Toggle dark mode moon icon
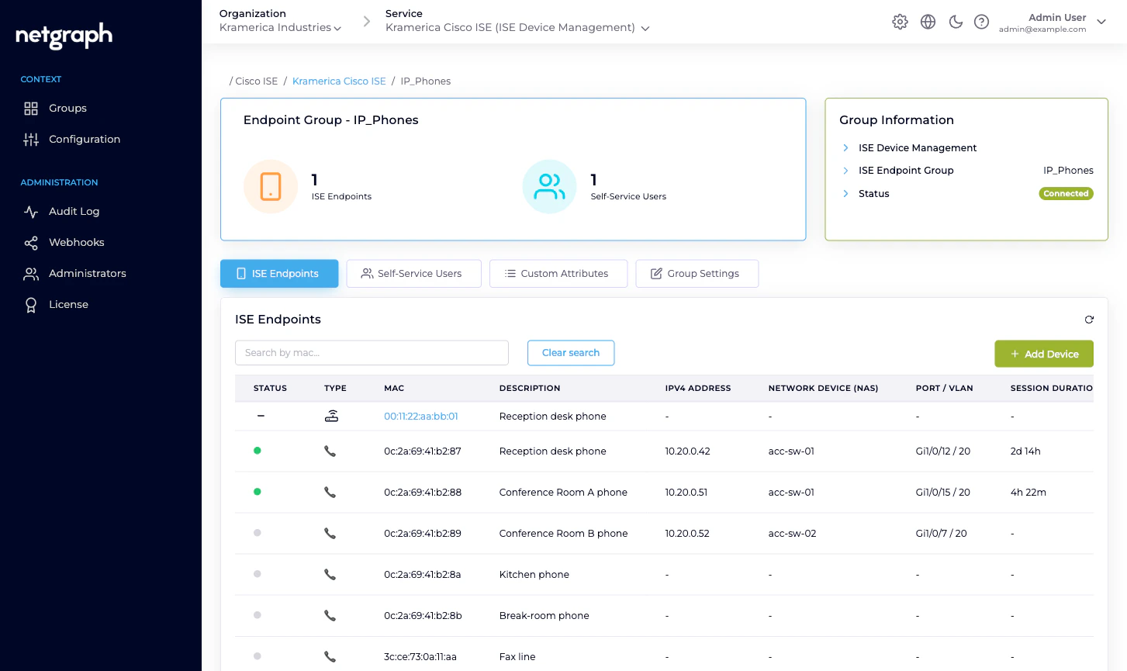1127x671 pixels. (x=956, y=22)
